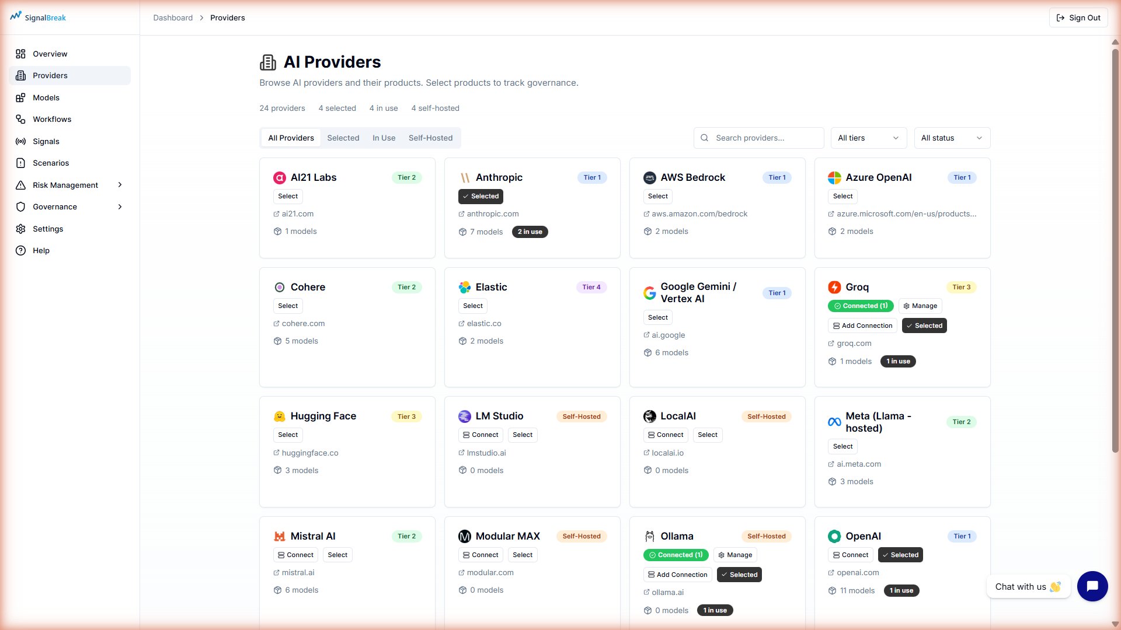Open the All status dropdown

[952, 138]
